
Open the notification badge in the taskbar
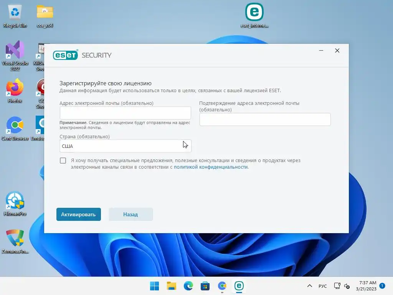pos(382,286)
